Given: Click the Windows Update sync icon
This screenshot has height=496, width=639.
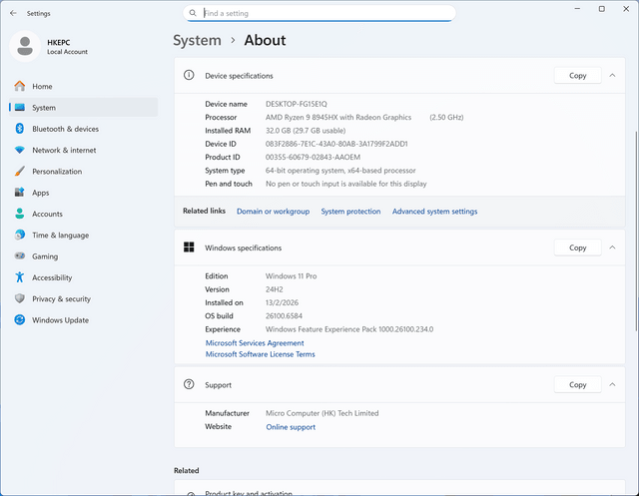Looking at the screenshot, I should (x=20, y=319).
